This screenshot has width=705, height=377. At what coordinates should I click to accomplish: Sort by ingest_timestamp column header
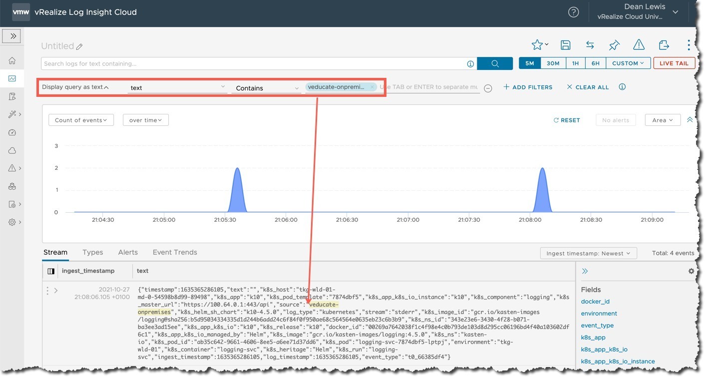(88, 271)
